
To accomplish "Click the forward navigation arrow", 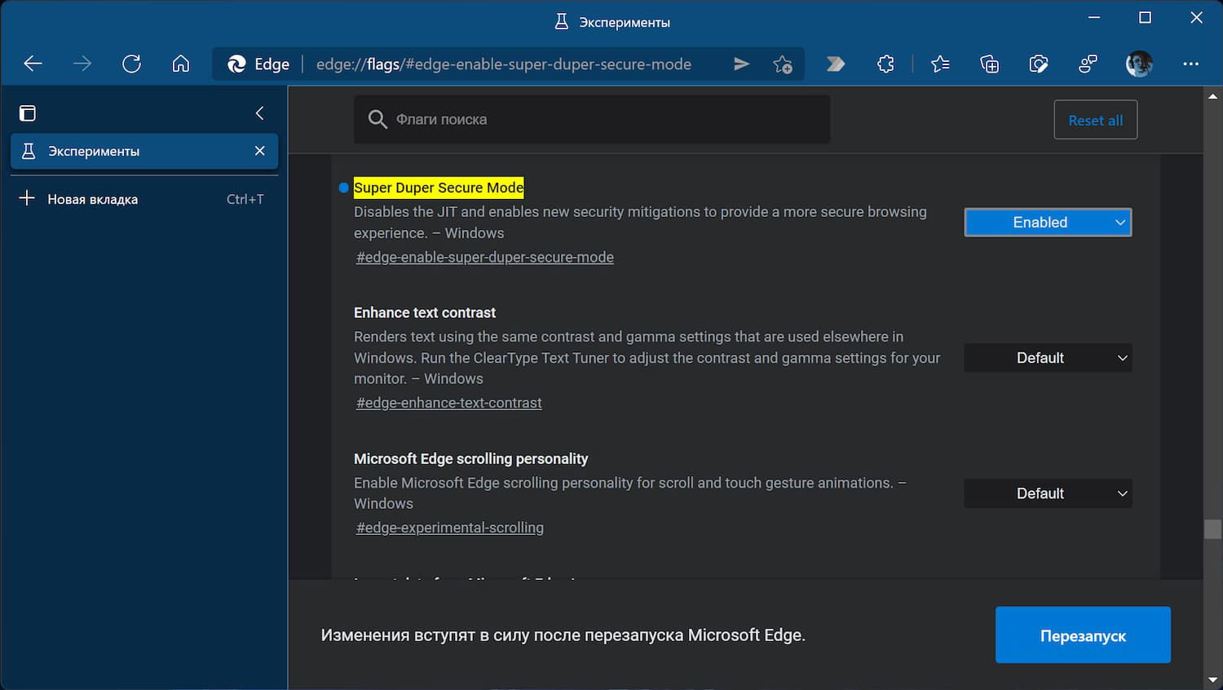I will pyautogui.click(x=82, y=64).
